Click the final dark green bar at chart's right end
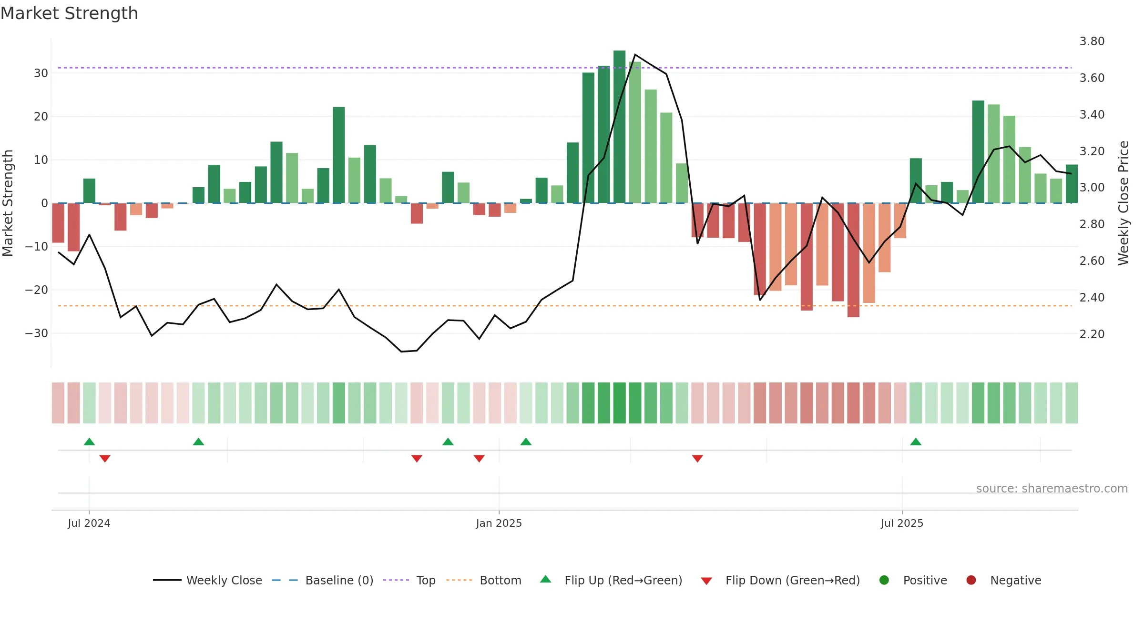 [1072, 184]
